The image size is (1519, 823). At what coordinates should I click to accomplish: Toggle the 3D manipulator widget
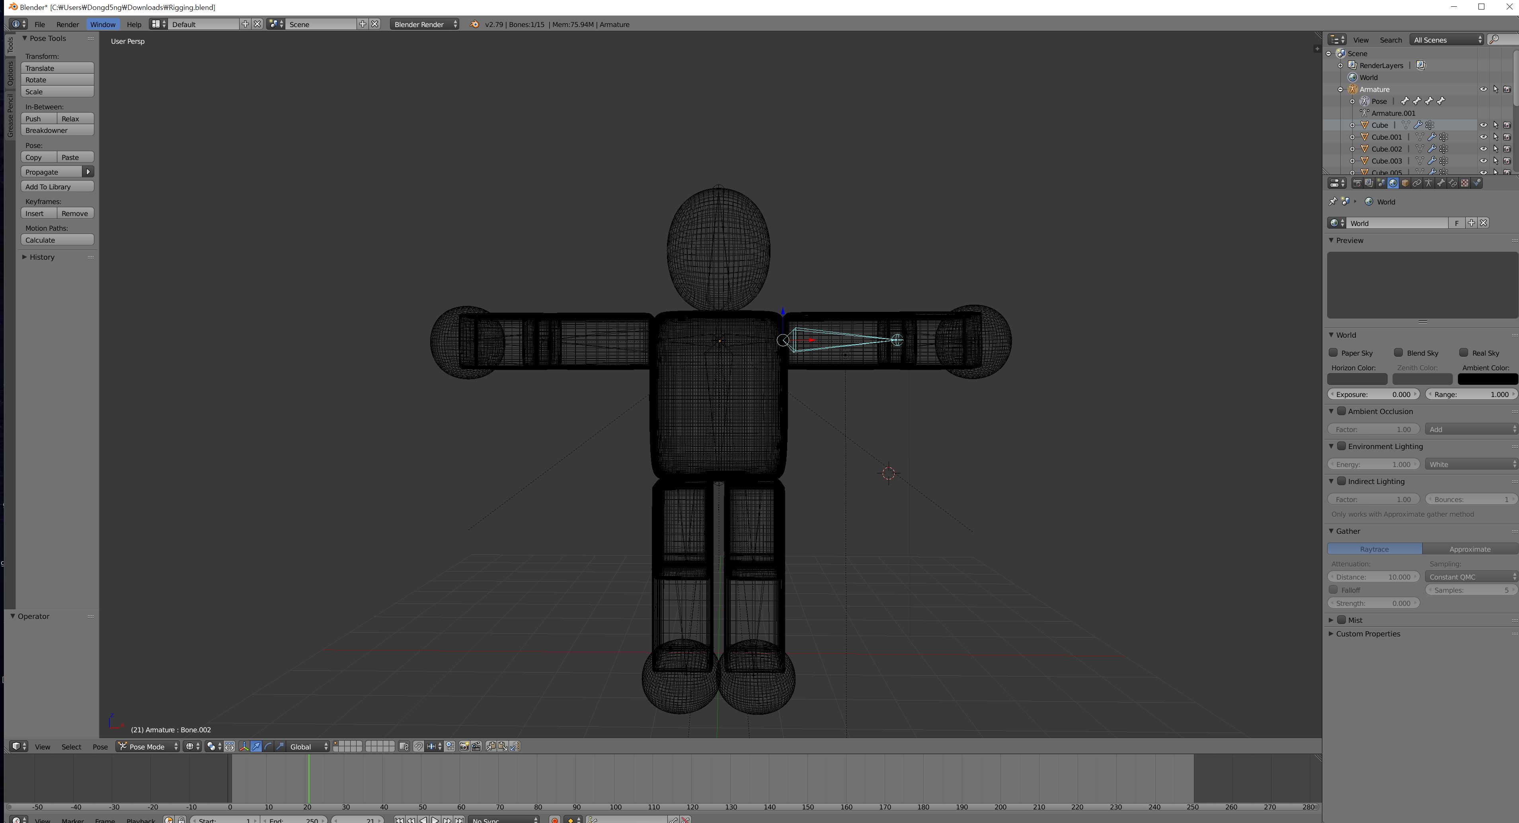pyautogui.click(x=244, y=746)
